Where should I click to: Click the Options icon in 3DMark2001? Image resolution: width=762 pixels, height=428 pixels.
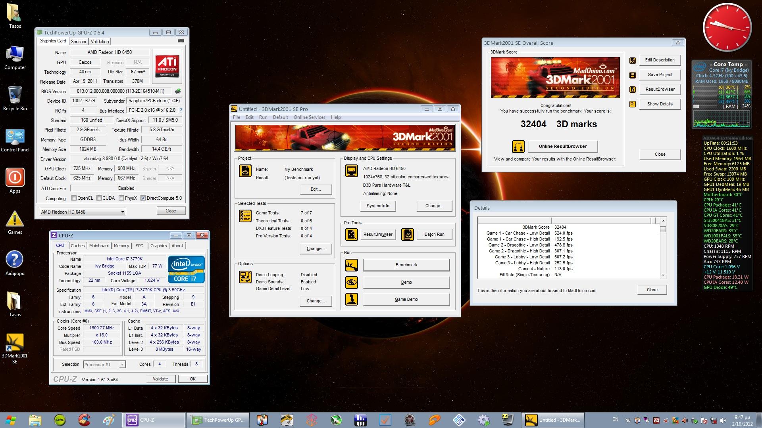pyautogui.click(x=245, y=277)
